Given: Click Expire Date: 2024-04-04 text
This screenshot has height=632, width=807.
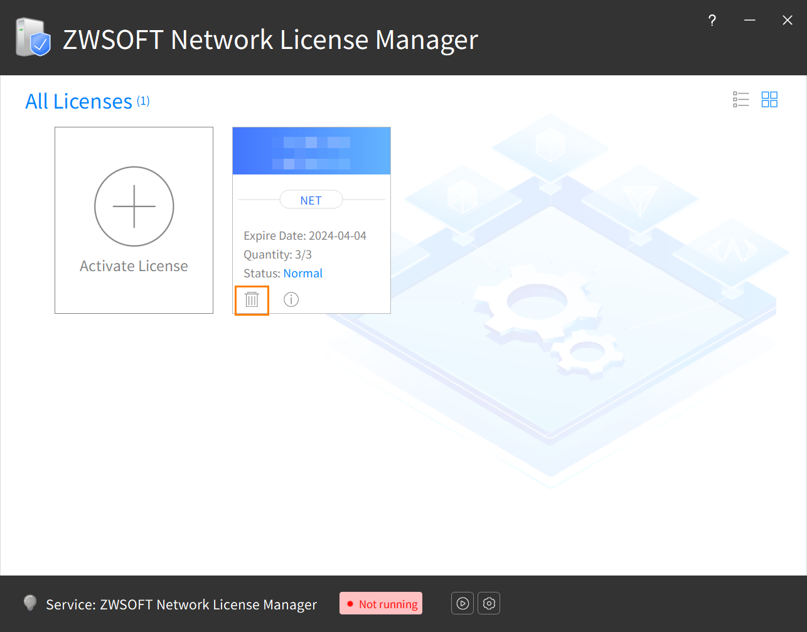Looking at the screenshot, I should [305, 236].
